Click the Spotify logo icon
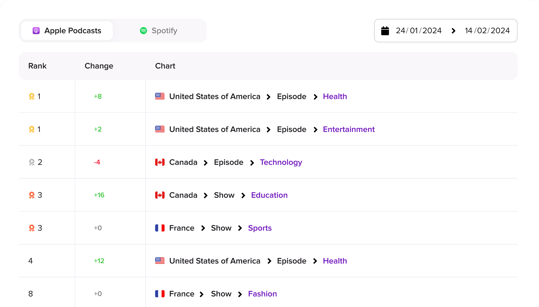 click(x=143, y=31)
